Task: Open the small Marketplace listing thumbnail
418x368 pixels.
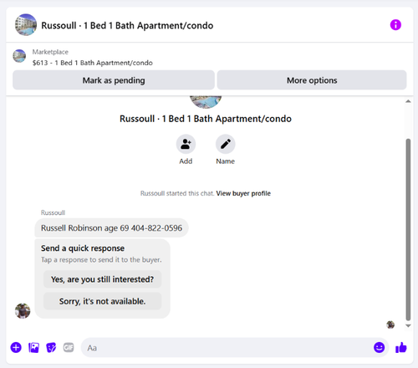Action: pyautogui.click(x=19, y=56)
